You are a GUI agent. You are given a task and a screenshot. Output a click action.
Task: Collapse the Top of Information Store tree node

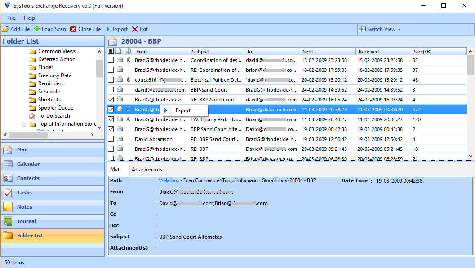(x=24, y=125)
